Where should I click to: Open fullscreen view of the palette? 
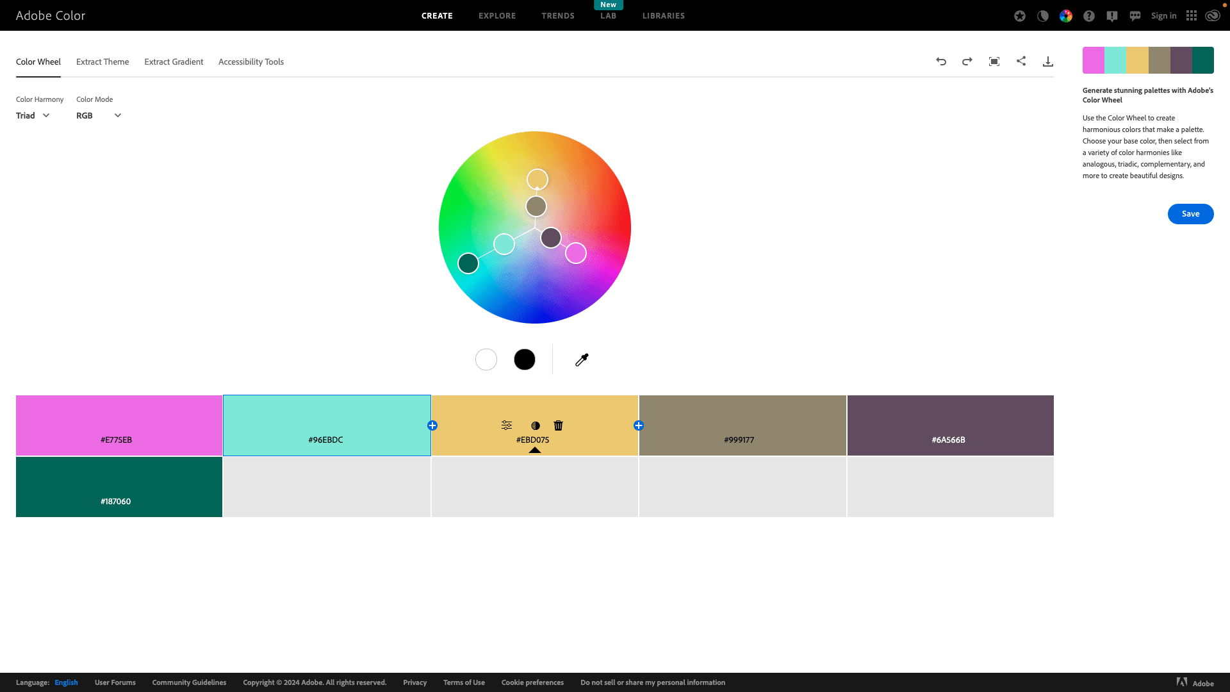[994, 62]
